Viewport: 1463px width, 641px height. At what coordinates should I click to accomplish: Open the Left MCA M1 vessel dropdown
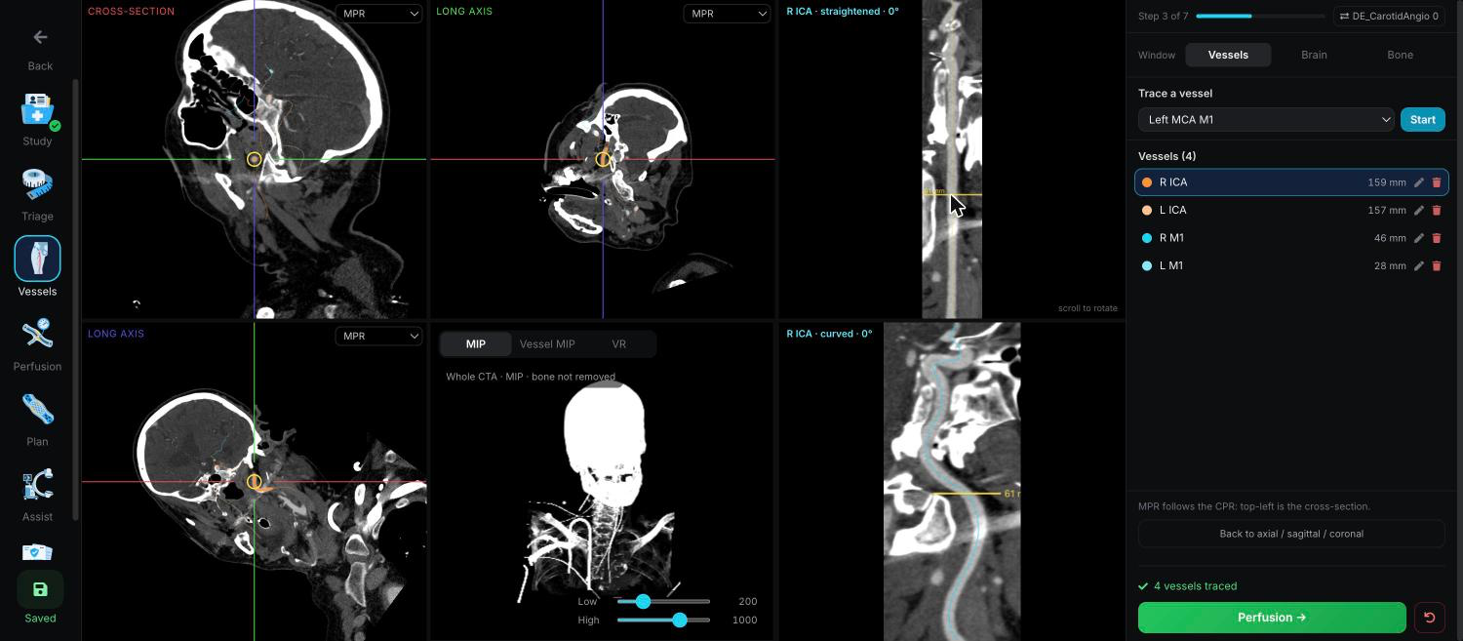[x=1266, y=119]
